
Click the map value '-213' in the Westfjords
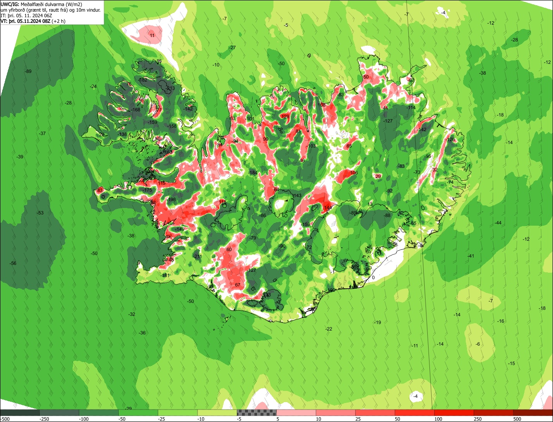click(170, 88)
